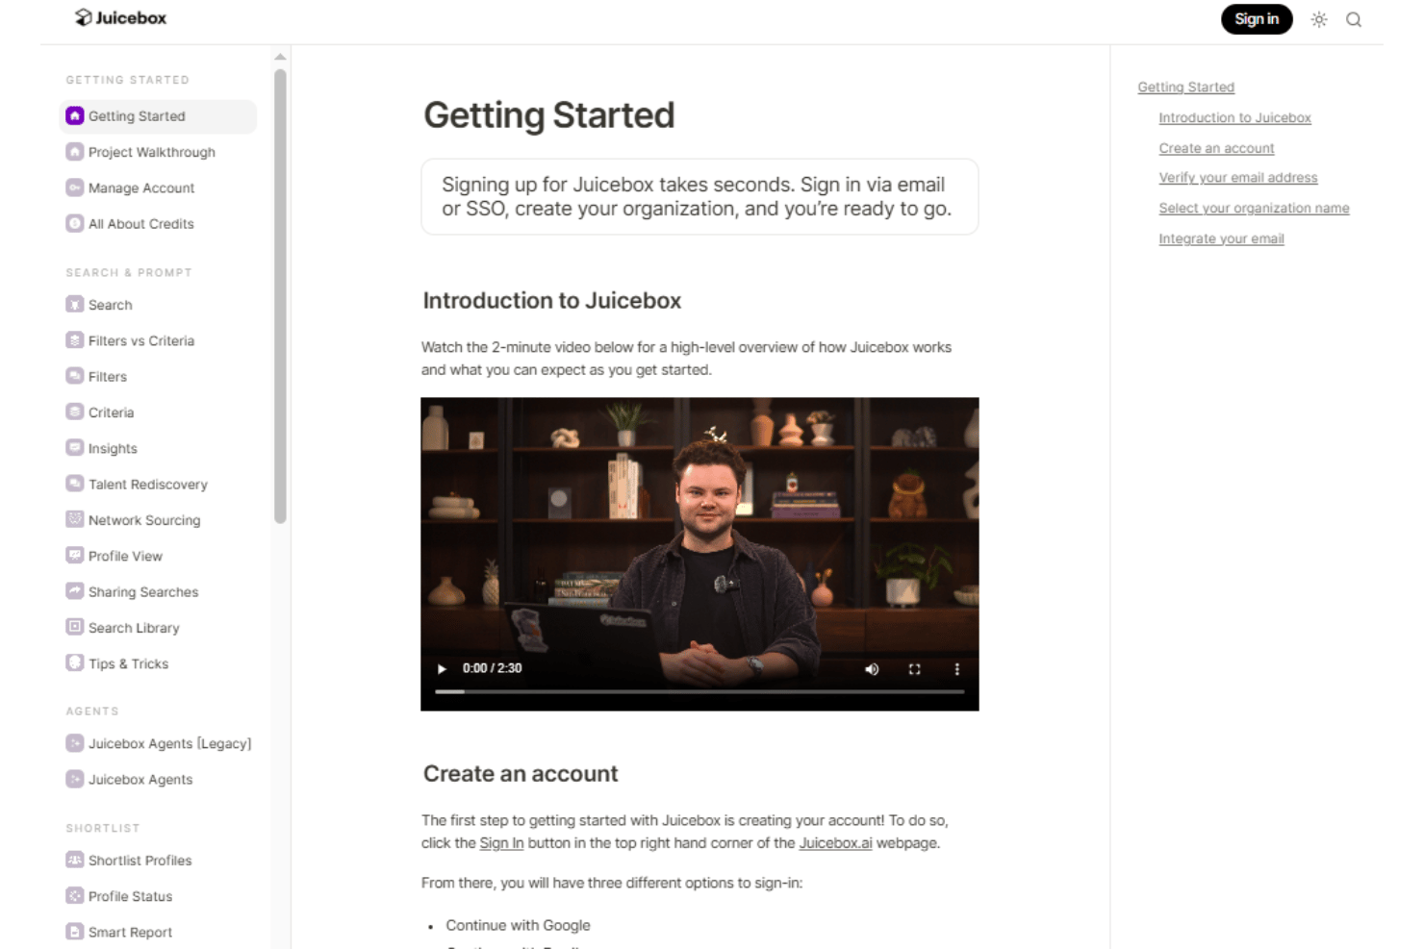Image resolution: width=1424 pixels, height=949 pixels.
Task: Click the video progress bar
Action: [x=699, y=691]
